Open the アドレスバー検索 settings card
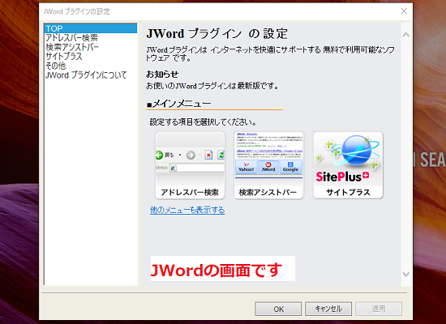 tap(190, 165)
